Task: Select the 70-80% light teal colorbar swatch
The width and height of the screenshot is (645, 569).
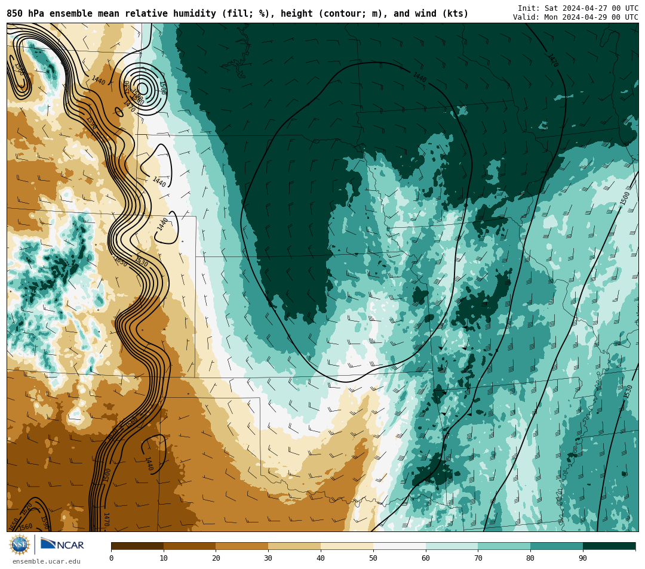Action: (504, 546)
